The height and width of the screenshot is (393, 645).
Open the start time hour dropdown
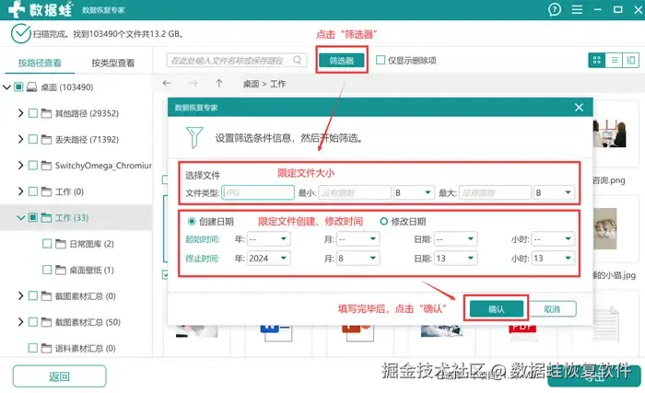(x=553, y=239)
